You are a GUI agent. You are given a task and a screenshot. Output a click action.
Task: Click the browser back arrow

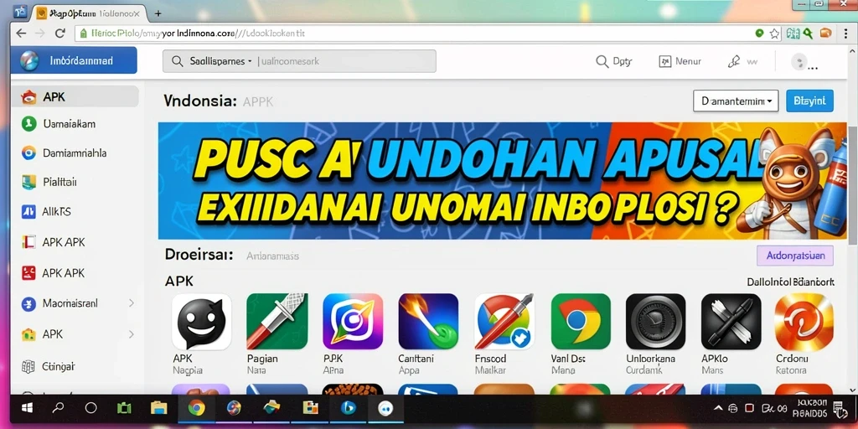pos(21,34)
